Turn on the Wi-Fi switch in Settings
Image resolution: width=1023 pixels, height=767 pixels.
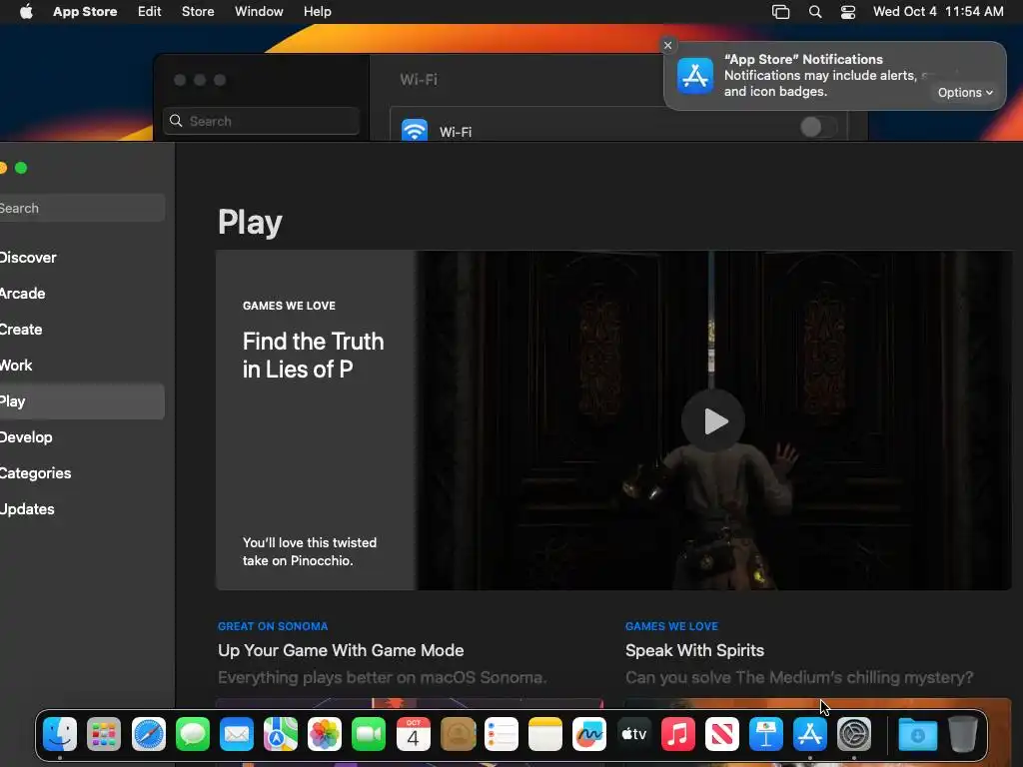[x=819, y=127]
